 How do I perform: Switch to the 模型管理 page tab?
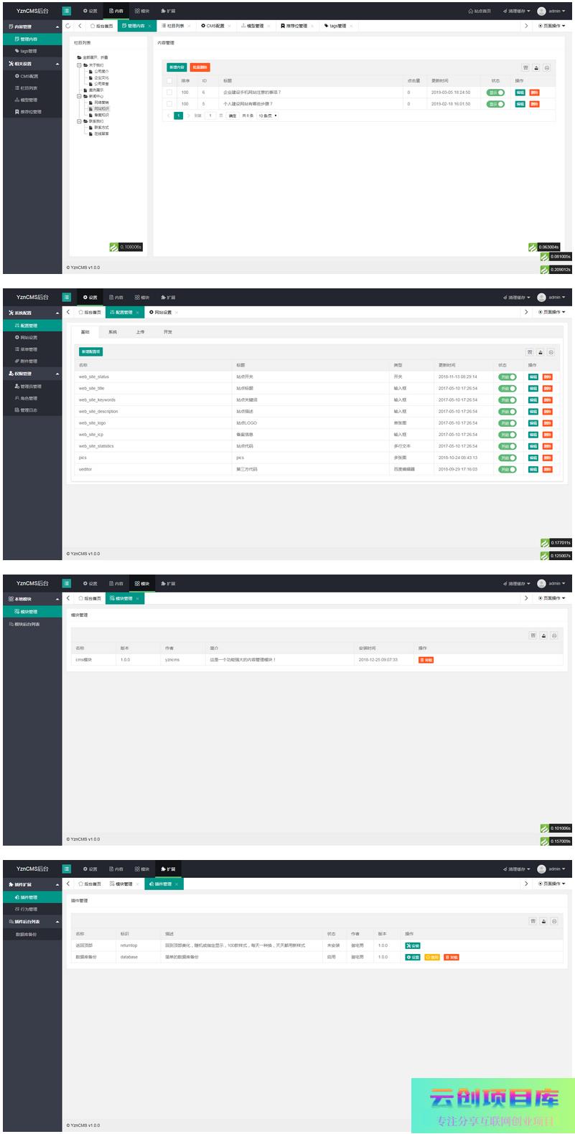click(255, 26)
